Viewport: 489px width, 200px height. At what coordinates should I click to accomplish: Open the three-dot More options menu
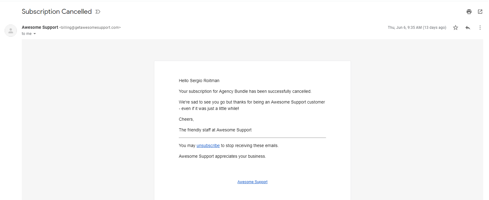point(480,28)
